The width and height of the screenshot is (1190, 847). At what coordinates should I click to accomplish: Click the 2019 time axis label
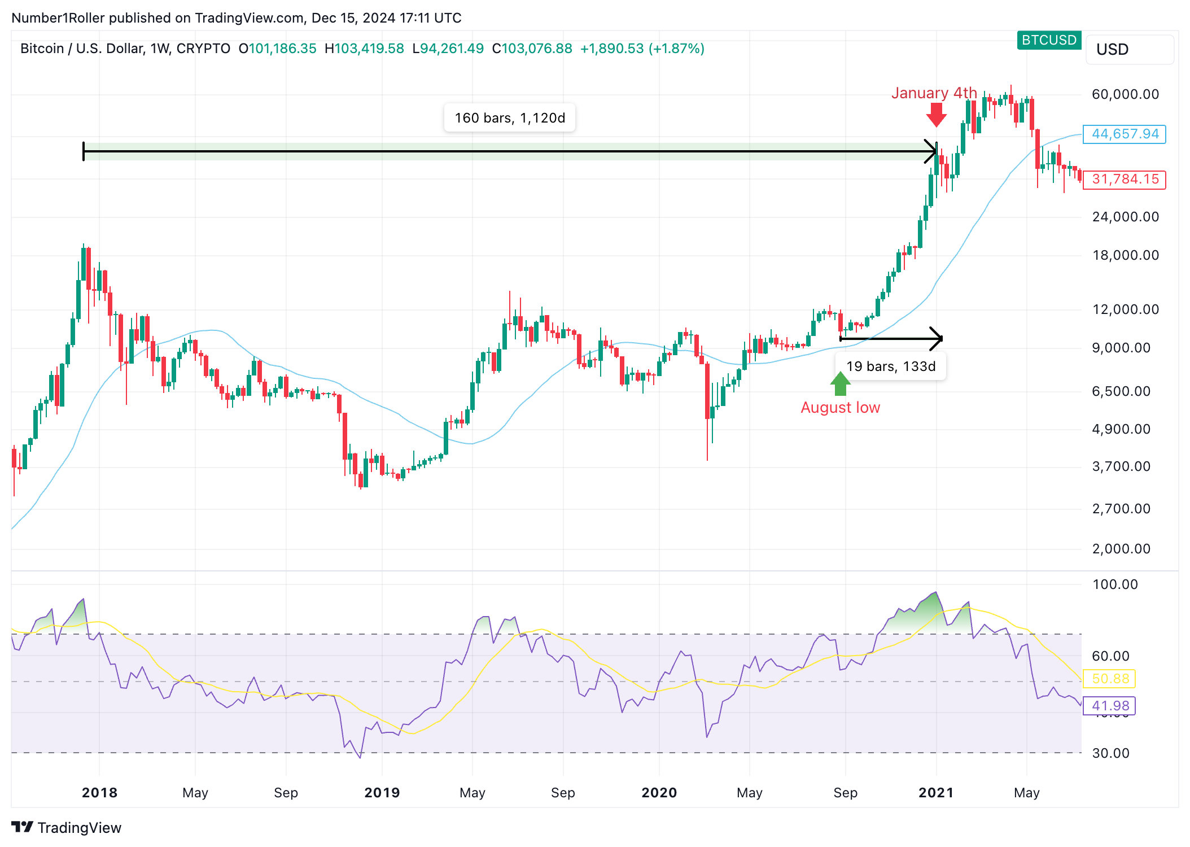tap(382, 793)
